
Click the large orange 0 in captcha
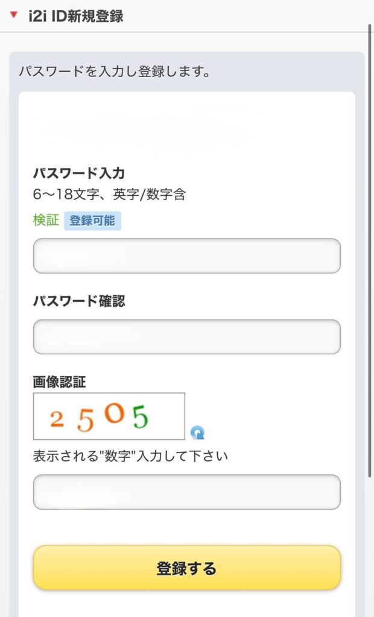[113, 412]
